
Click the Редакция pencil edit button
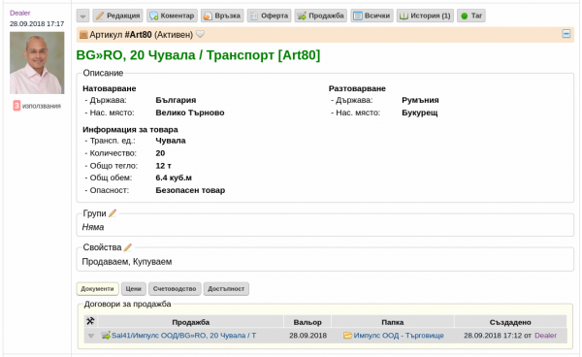117,16
